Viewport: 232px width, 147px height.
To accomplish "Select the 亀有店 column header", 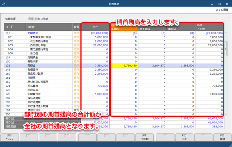I will click(x=181, y=27).
